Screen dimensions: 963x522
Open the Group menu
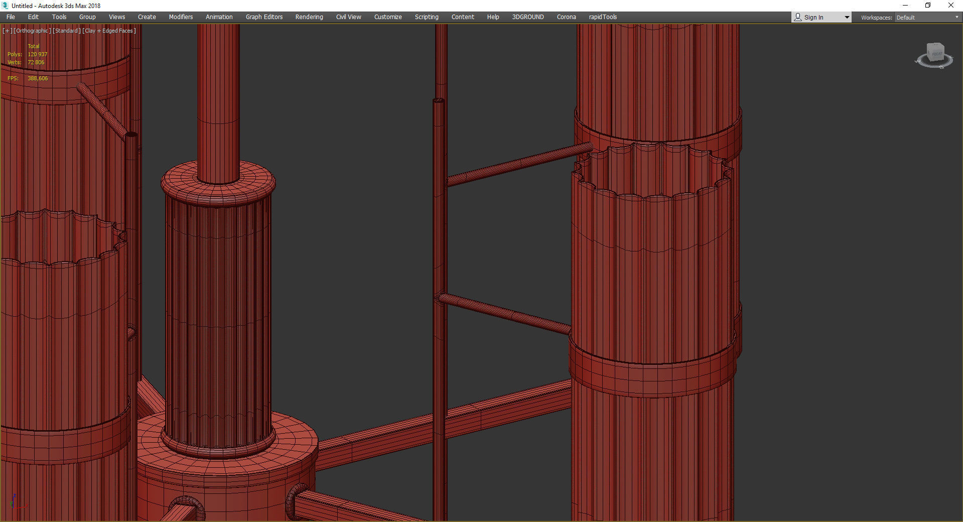tap(87, 17)
